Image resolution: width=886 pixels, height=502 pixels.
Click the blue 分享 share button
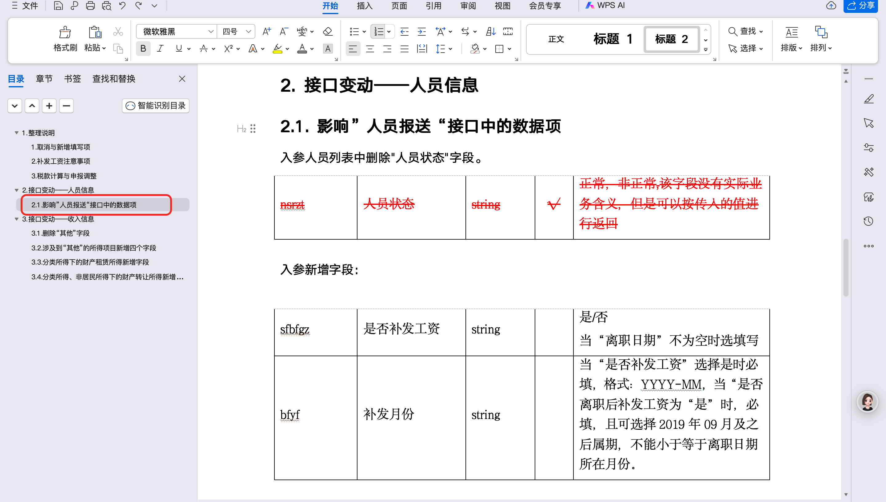click(x=860, y=6)
